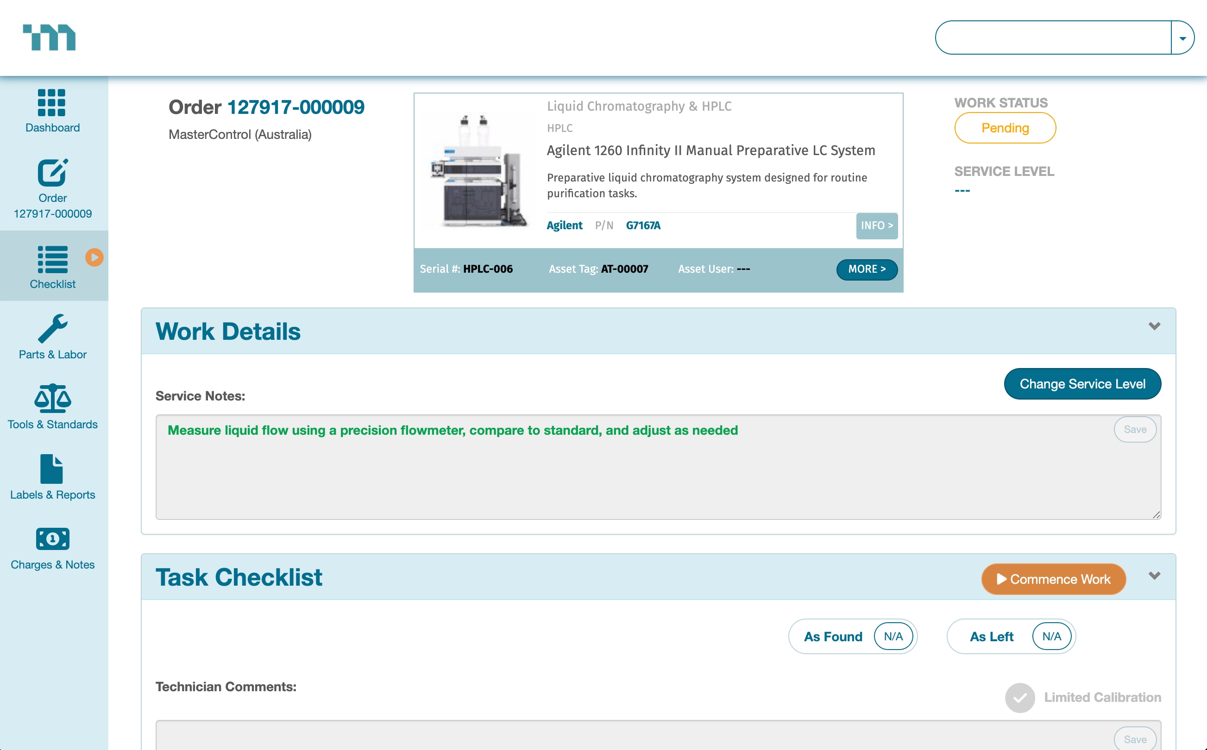This screenshot has height=750, width=1207.
Task: Open Parts & Labor wrench icon
Action: pos(52,328)
